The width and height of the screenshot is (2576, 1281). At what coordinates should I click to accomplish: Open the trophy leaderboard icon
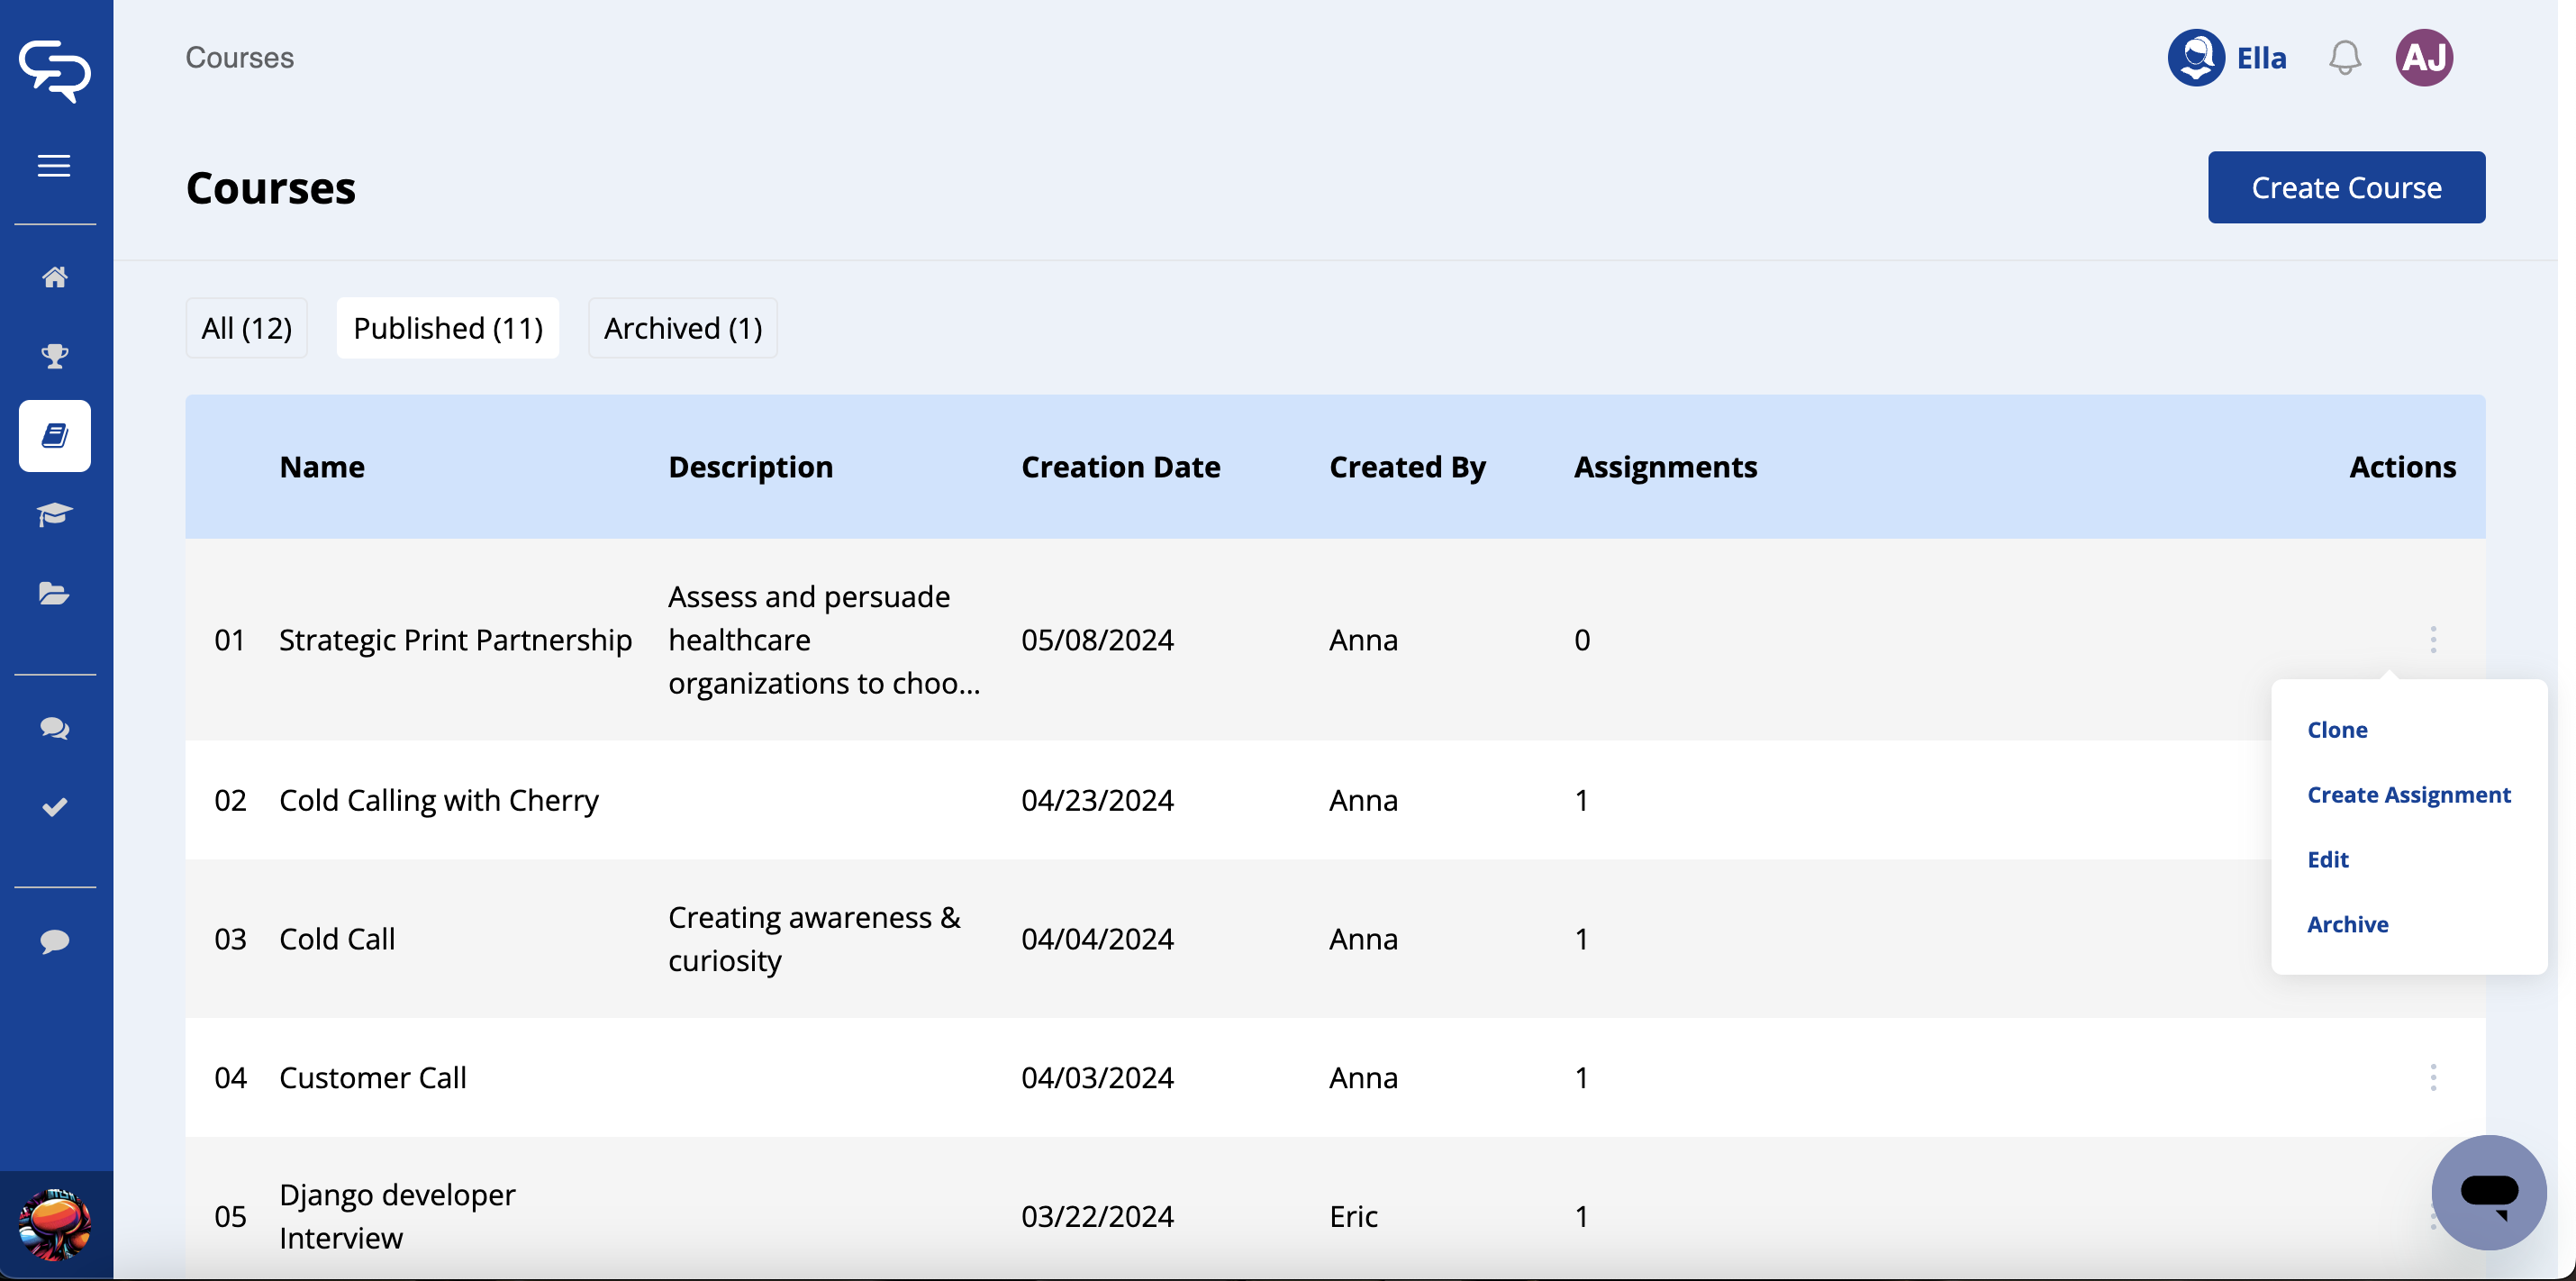click(54, 356)
